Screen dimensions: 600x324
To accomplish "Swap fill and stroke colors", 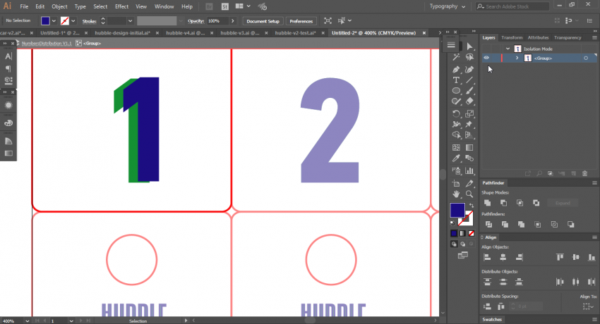I will point(472,206).
